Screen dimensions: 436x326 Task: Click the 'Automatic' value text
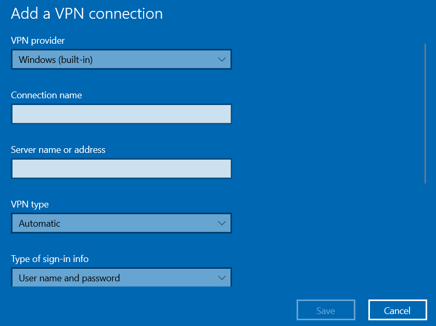[x=40, y=224]
